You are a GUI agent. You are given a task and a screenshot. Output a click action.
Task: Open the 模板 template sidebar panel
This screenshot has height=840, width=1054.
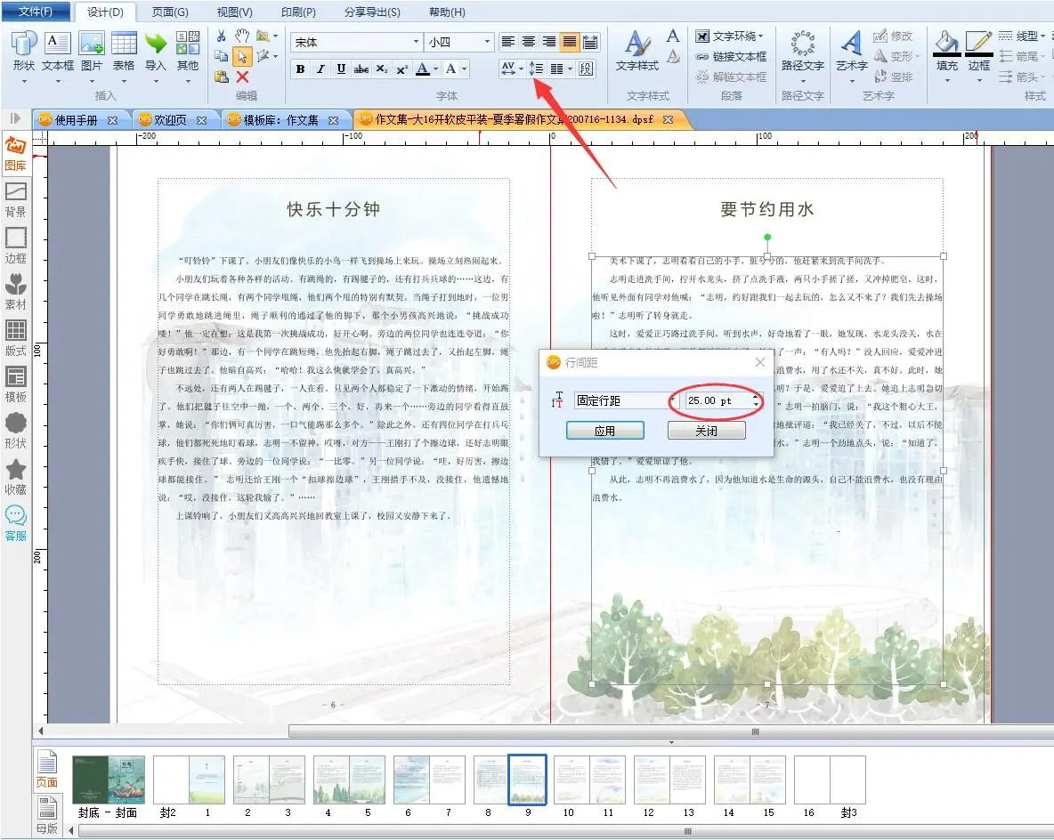[15, 385]
